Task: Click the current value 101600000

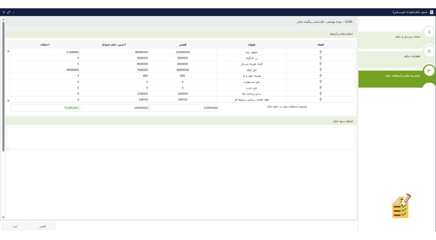Action: click(x=183, y=52)
